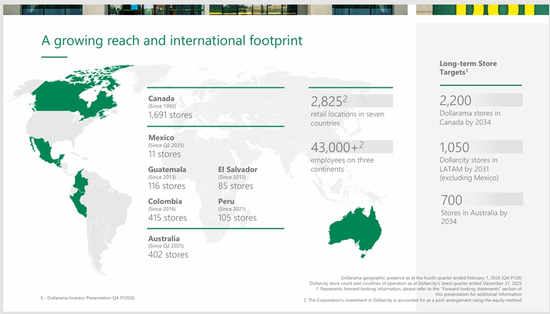Click the 1,050 Dollarcity stores target
The height and width of the screenshot is (314, 550).
[469, 160]
